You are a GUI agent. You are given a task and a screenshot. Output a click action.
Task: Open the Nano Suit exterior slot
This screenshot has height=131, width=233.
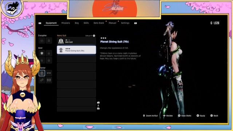[42, 73]
